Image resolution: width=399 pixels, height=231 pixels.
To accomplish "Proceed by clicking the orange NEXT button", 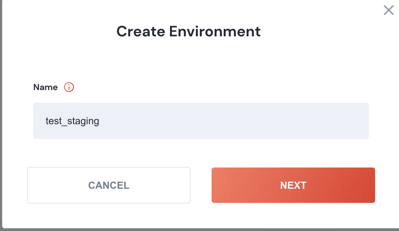I will coord(293,185).
